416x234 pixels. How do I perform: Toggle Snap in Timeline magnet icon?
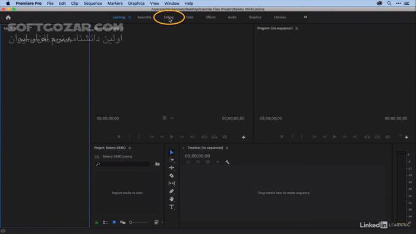(x=198, y=162)
